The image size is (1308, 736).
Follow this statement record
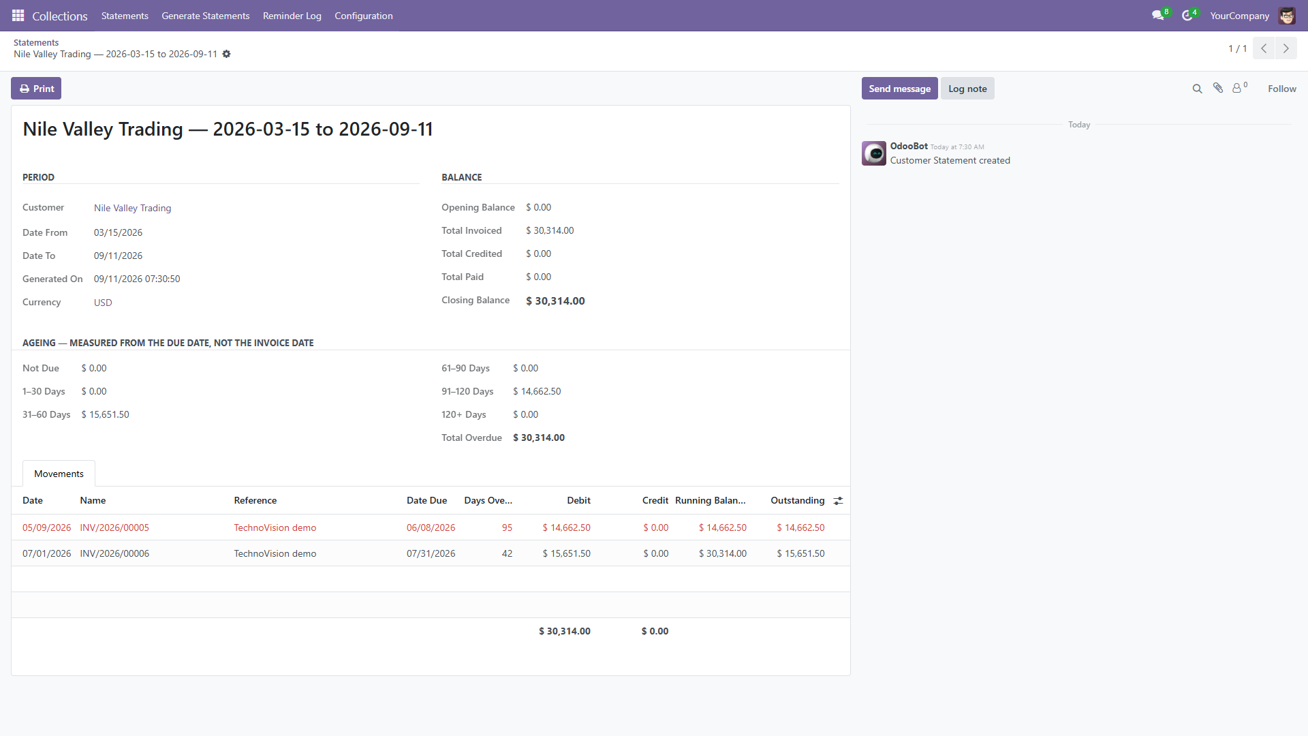(x=1281, y=89)
